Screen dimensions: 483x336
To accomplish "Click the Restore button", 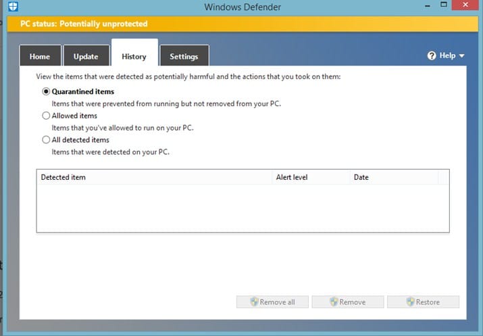I will point(424,302).
